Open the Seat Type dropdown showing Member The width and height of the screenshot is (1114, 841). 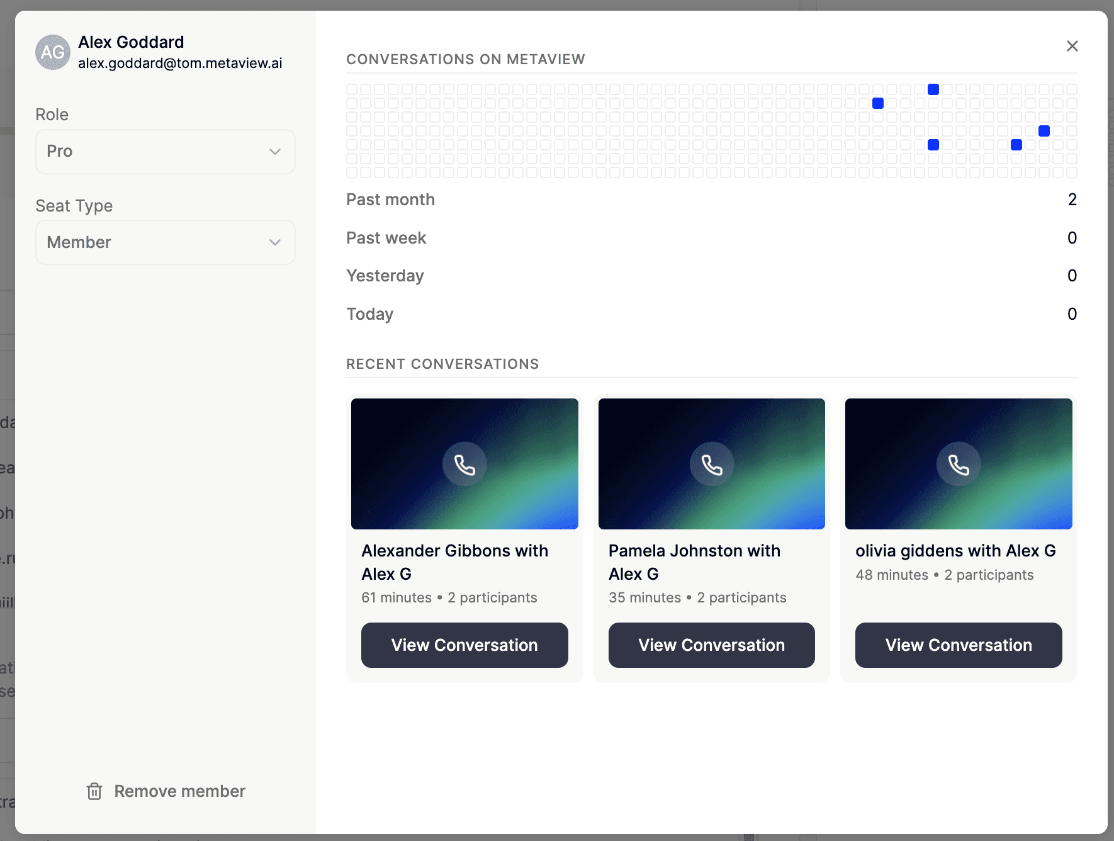[166, 242]
